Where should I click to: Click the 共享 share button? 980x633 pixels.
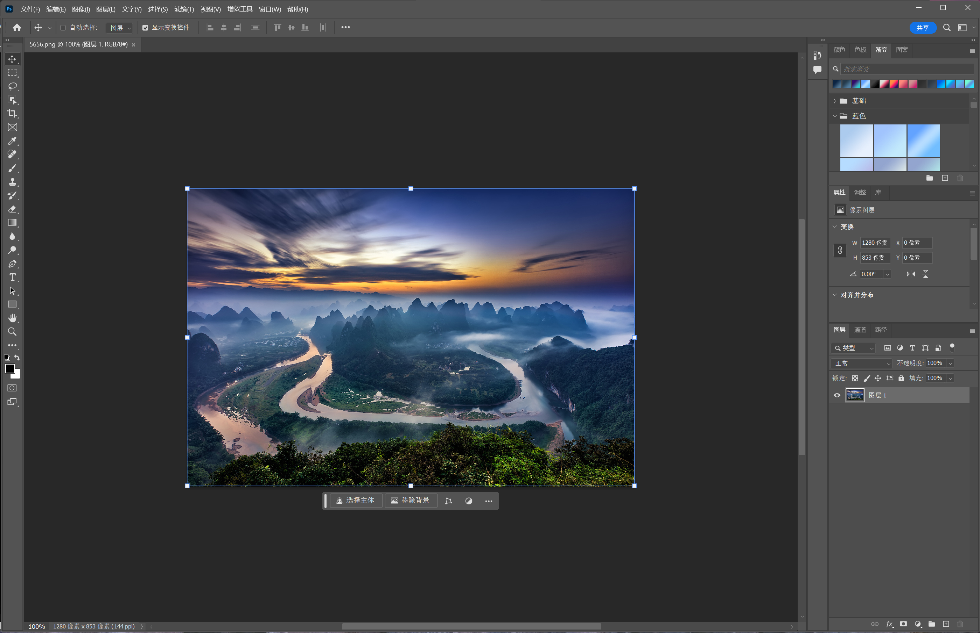922,28
